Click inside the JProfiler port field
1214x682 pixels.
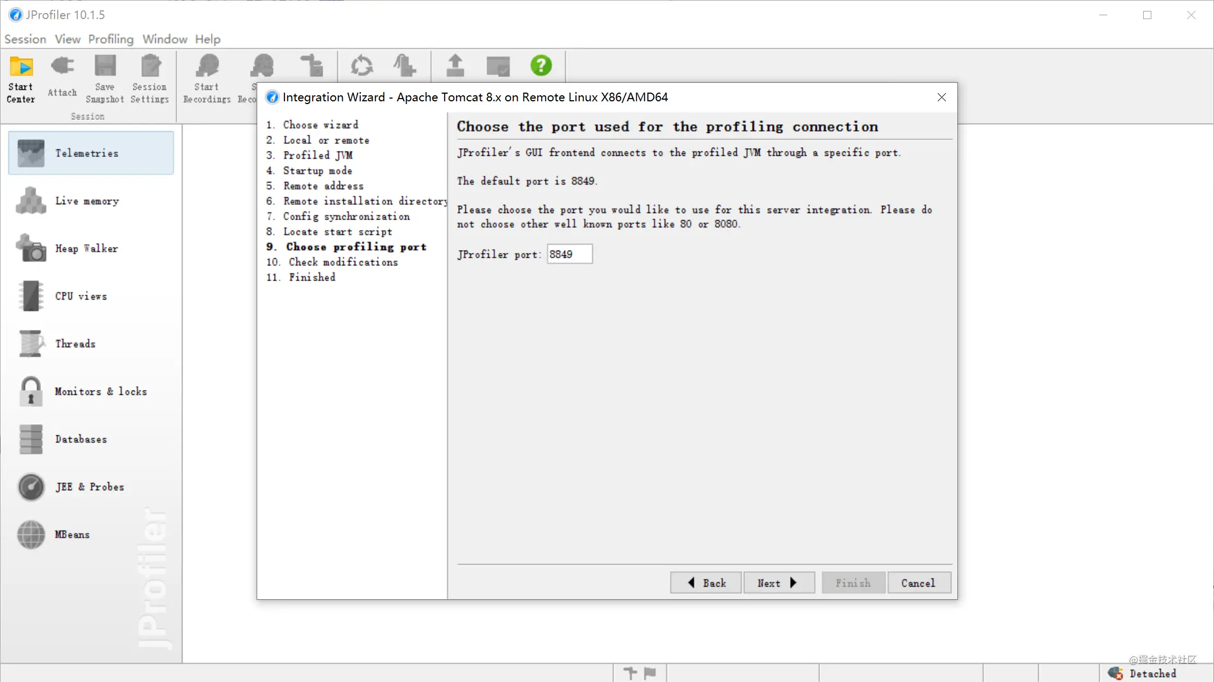pos(569,254)
